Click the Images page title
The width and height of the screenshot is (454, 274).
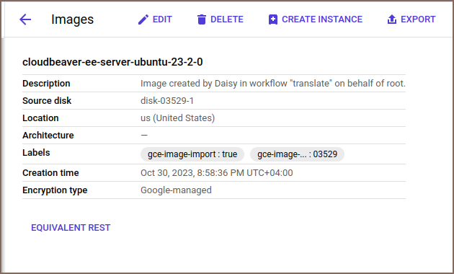(72, 19)
